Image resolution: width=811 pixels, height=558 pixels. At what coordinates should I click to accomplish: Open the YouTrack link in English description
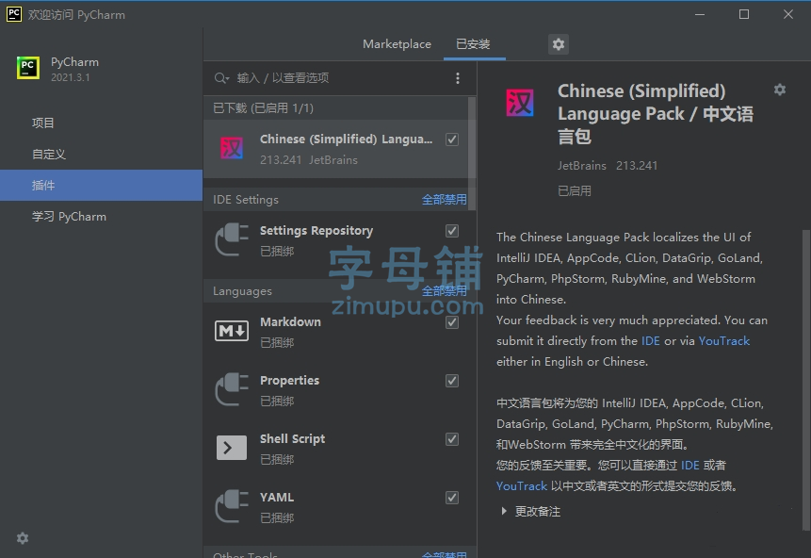pos(723,341)
